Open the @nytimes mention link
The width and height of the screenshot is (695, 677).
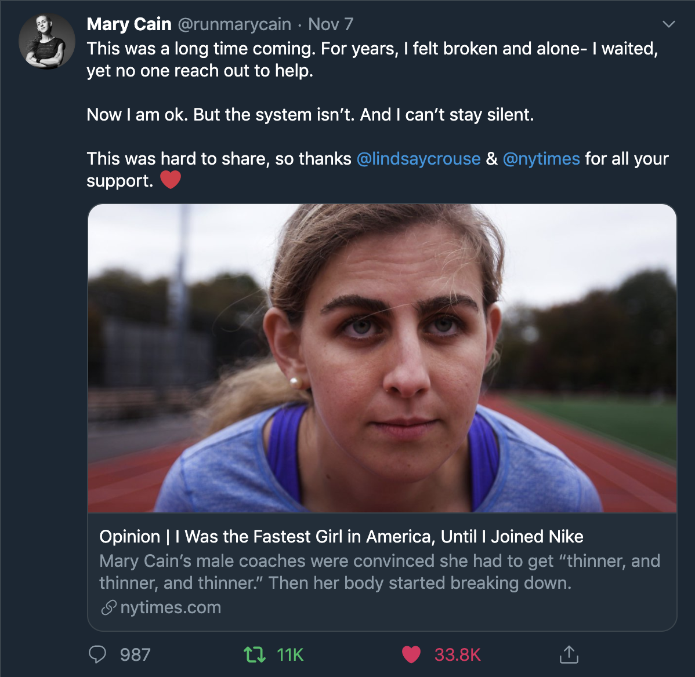tap(541, 159)
